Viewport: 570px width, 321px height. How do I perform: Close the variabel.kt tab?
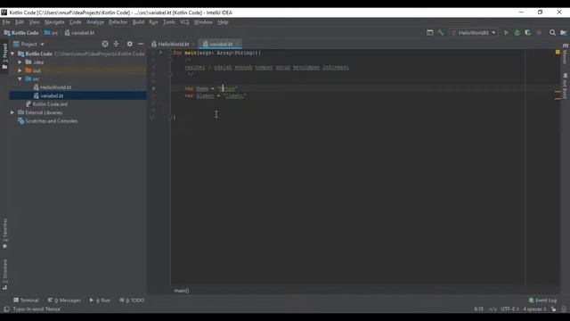click(237, 45)
